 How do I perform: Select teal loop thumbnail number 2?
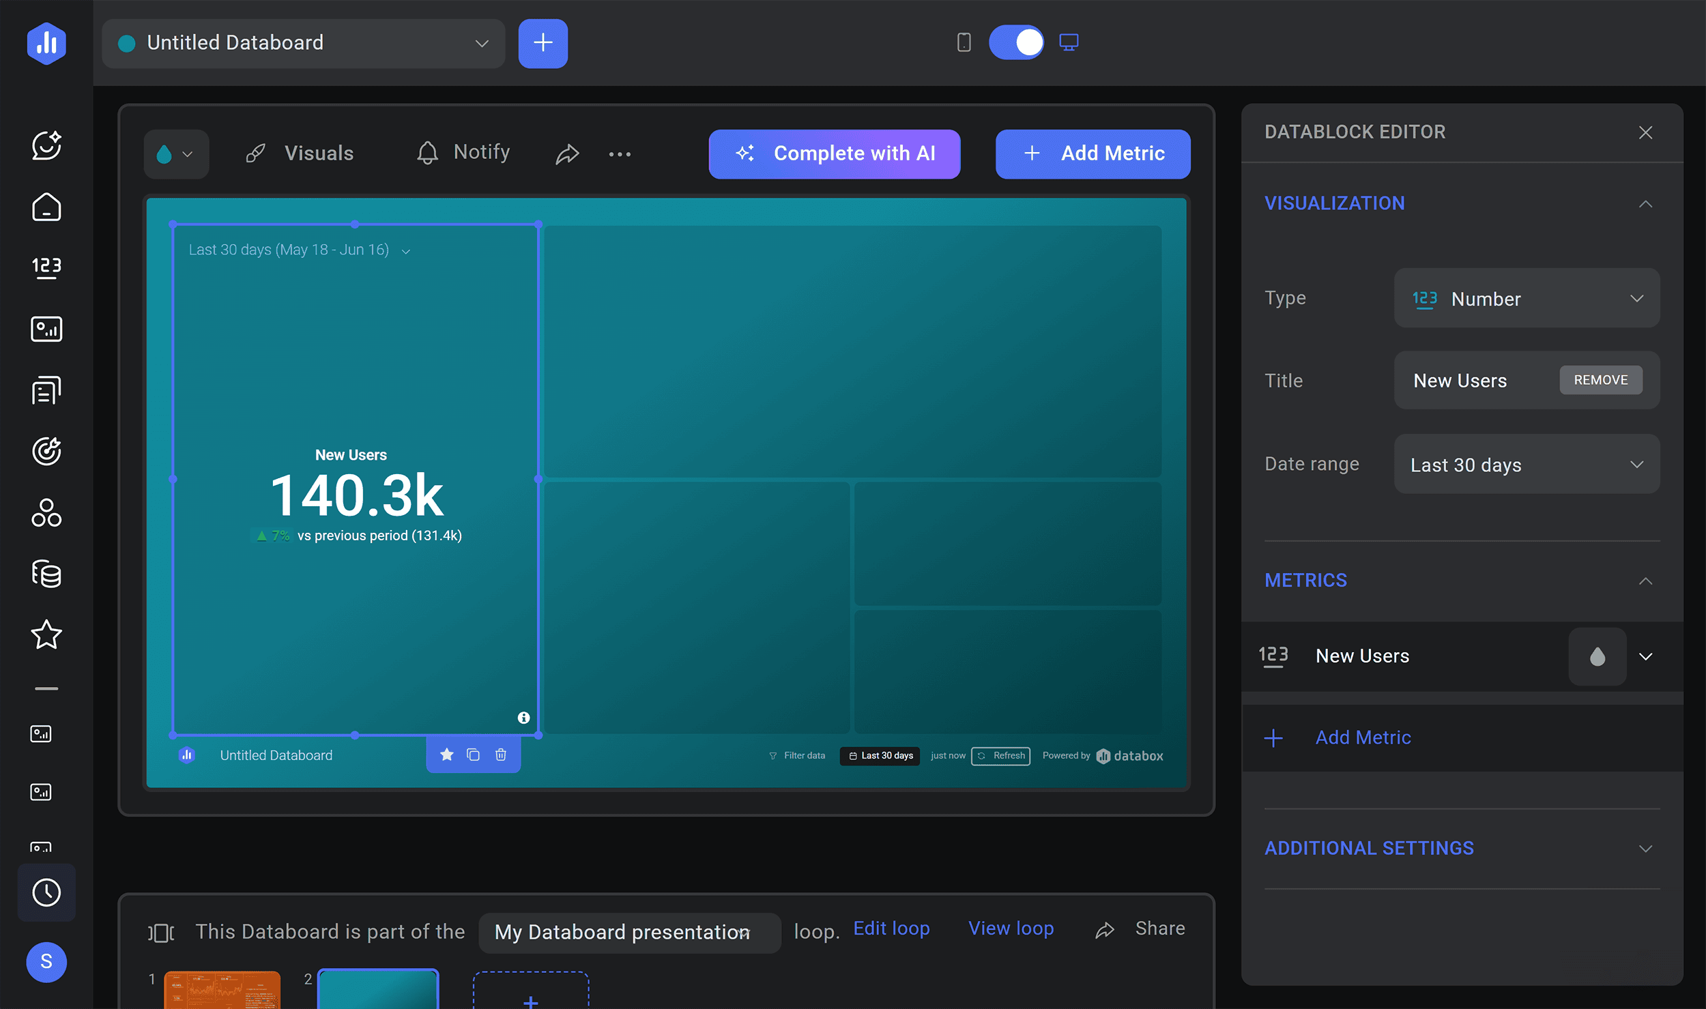(377, 989)
